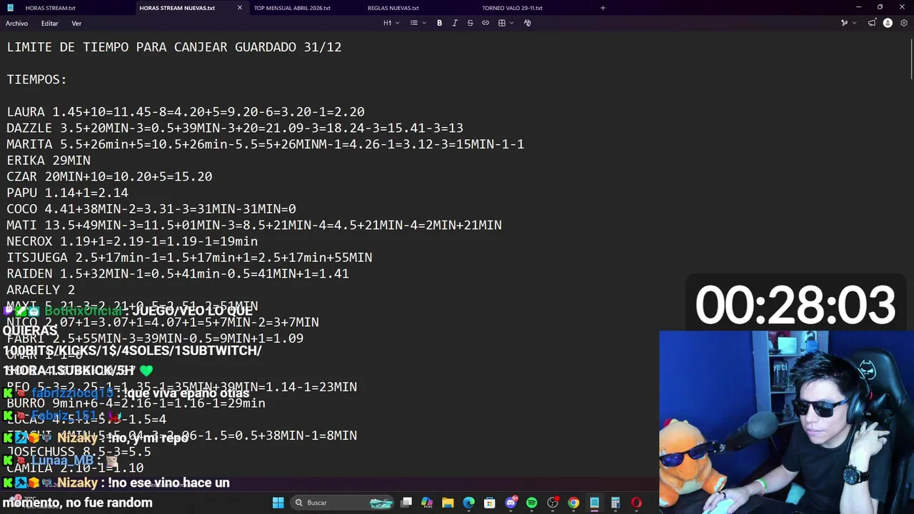The image size is (914, 514).
Task: Click the Notepad taskbar icon
Action: (594, 503)
